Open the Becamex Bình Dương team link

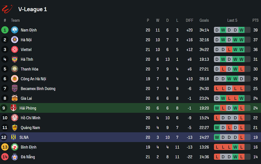[x=38, y=89]
